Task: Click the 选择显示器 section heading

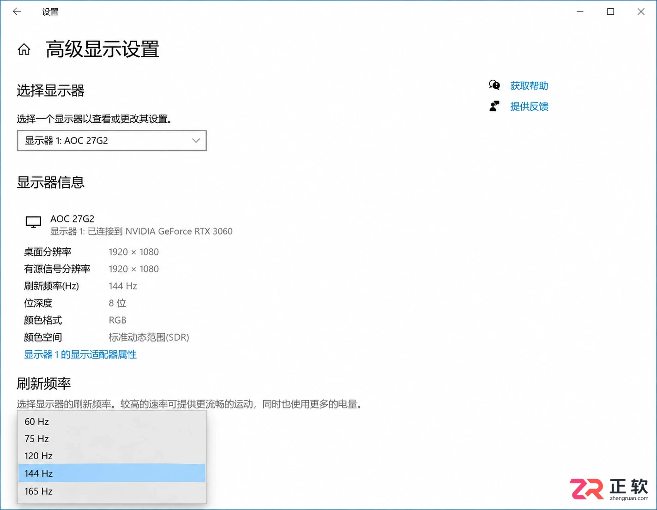Action: tap(51, 90)
